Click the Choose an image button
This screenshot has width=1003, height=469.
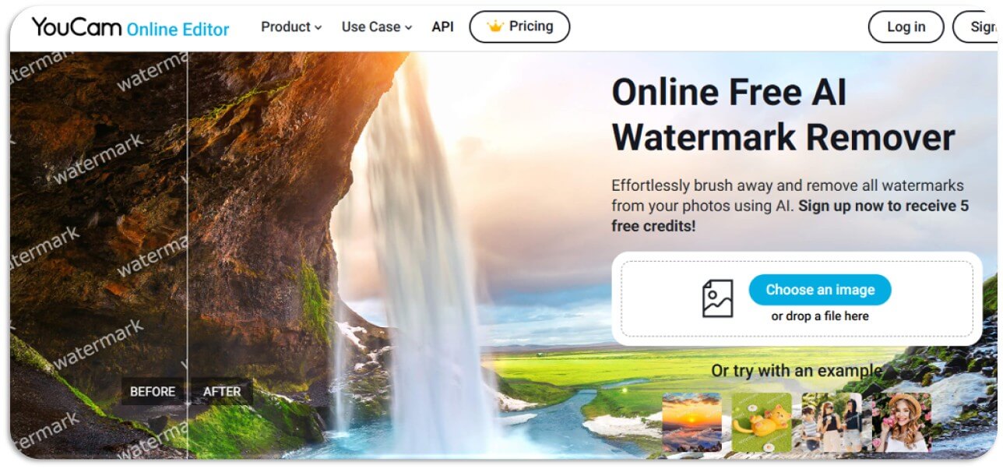pos(820,290)
